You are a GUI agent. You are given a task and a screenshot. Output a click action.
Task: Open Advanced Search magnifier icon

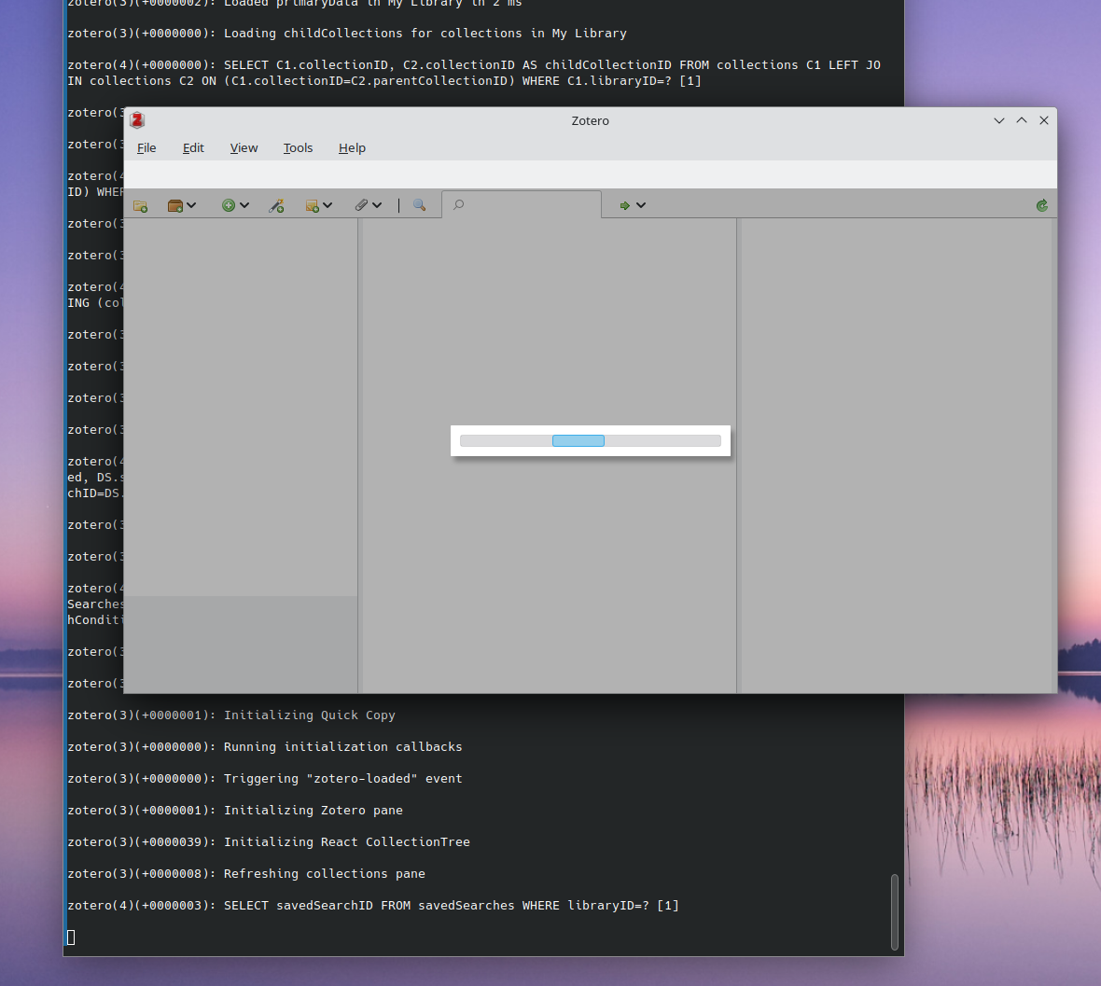point(419,205)
